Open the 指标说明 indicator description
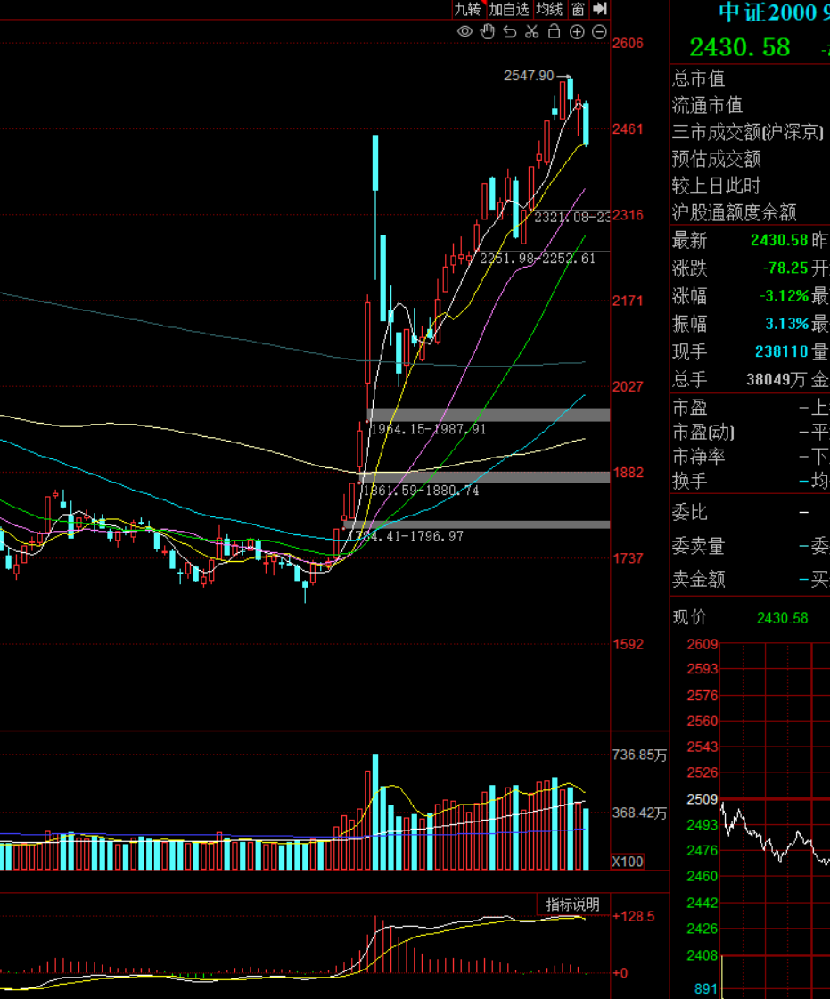The image size is (830, 999). point(572,904)
